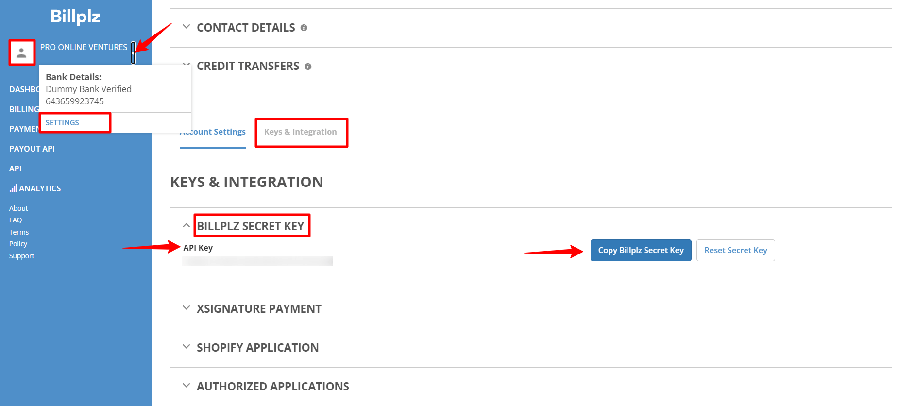Click the Contact Details info icon

(304, 28)
